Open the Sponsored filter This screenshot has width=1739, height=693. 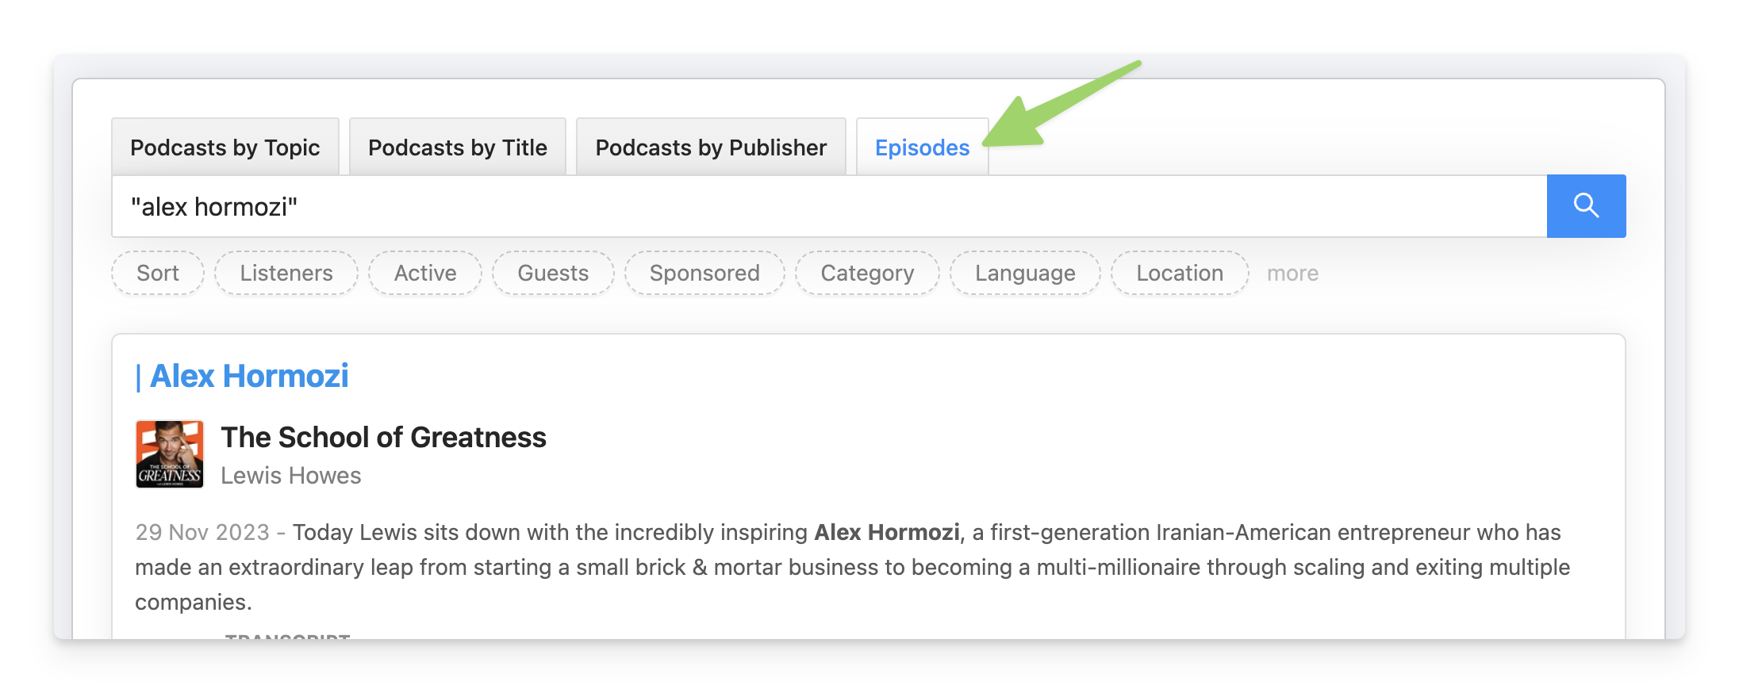[704, 273]
